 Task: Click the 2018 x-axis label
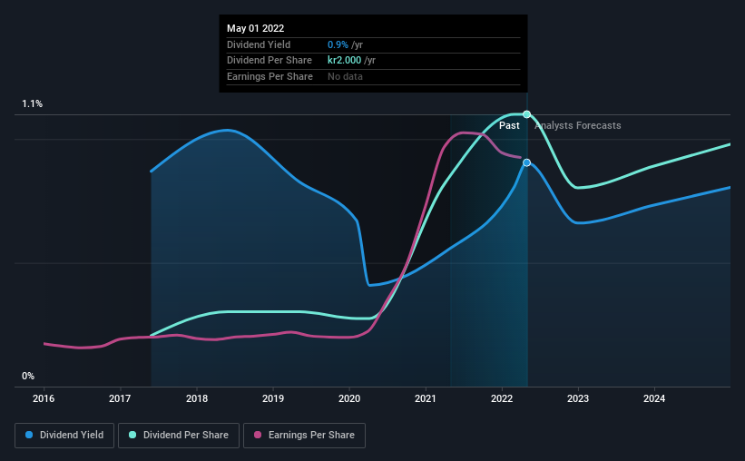pyautogui.click(x=197, y=398)
